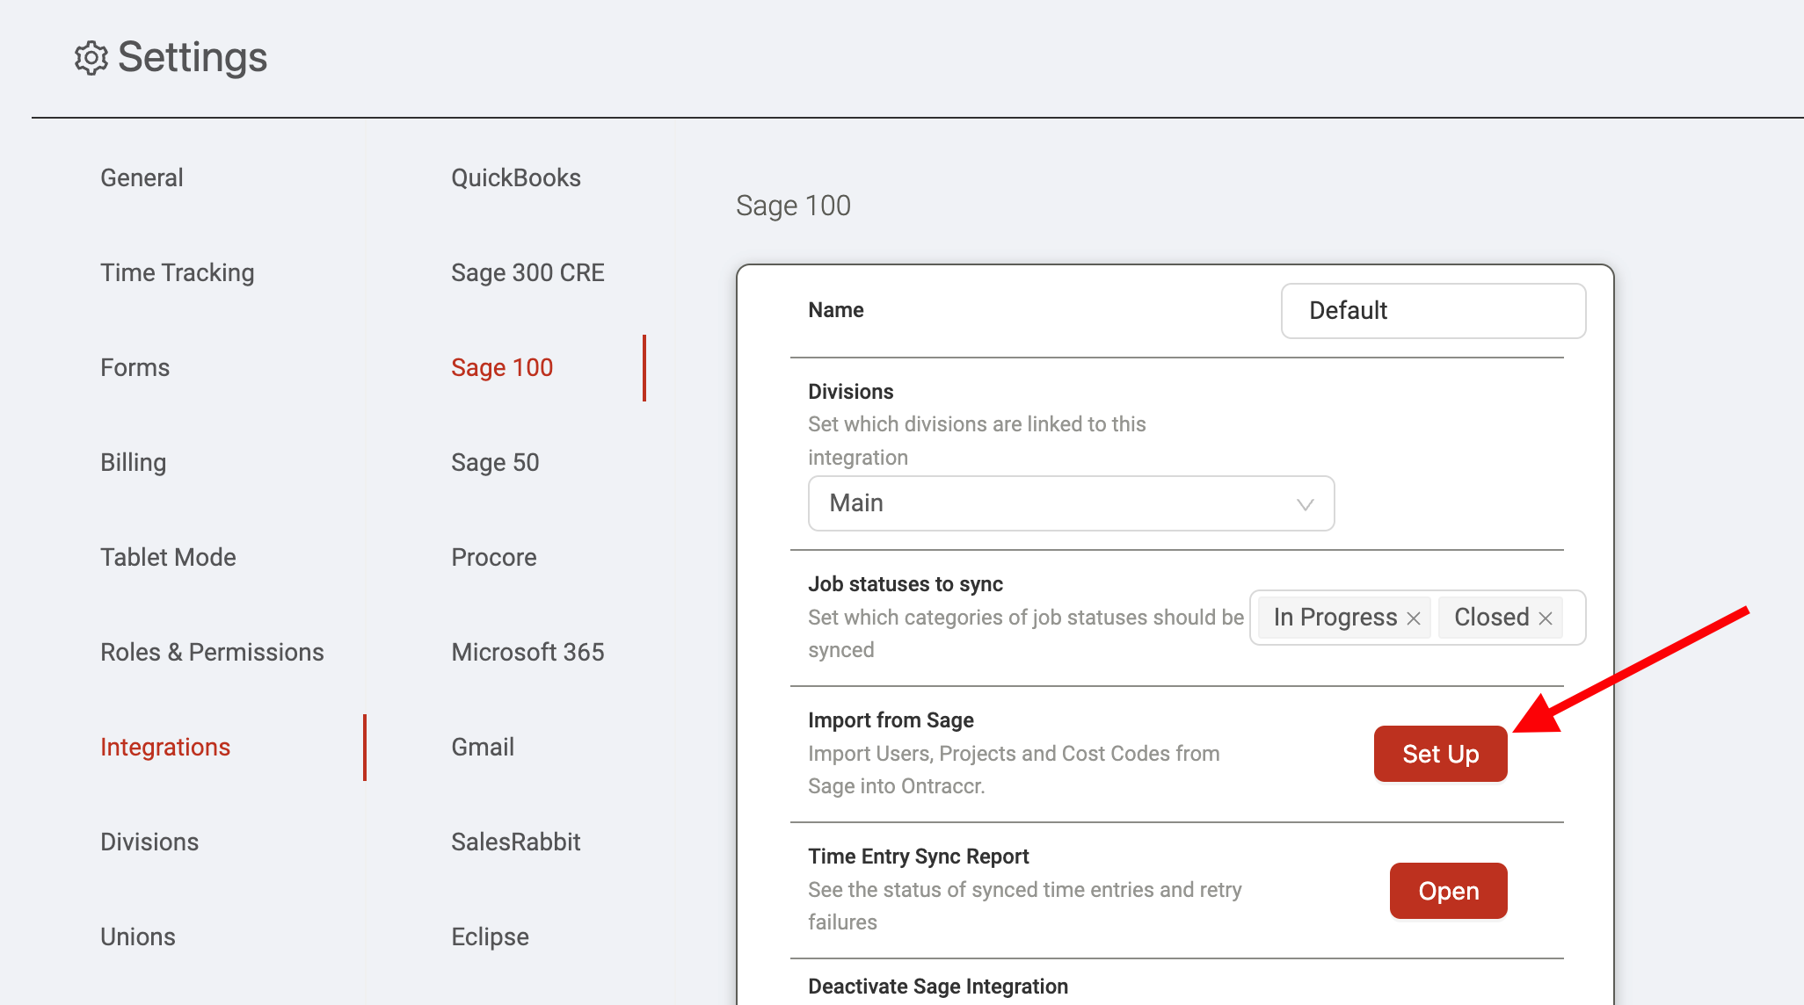Image resolution: width=1804 pixels, height=1005 pixels.
Task: Go to the Forms settings section
Action: point(135,367)
